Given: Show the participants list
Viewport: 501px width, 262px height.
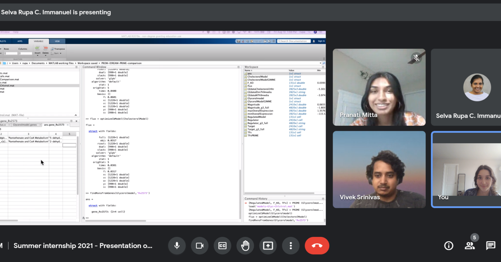Looking at the screenshot, I should (470, 246).
